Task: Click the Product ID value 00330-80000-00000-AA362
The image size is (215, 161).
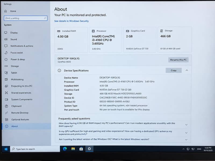Action: point(114,101)
